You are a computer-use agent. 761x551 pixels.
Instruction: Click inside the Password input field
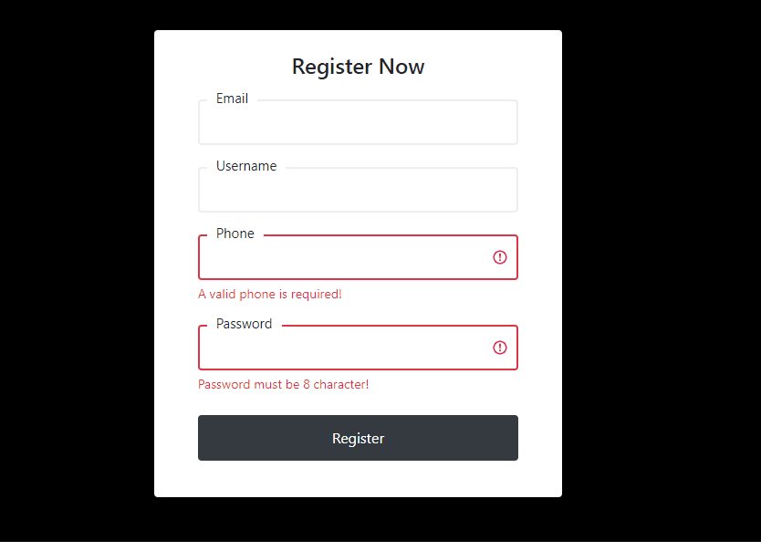click(x=347, y=348)
